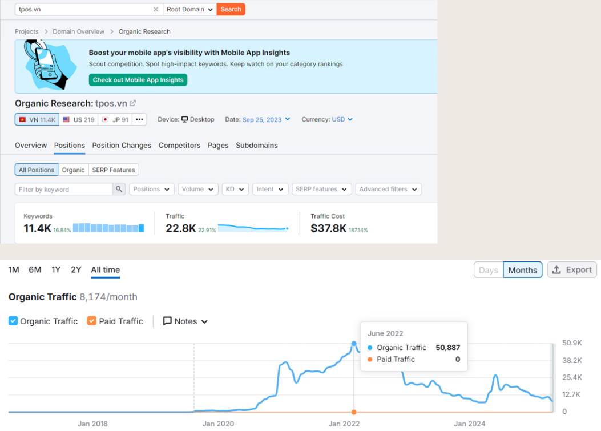The width and height of the screenshot is (601, 431).
Task: Click in the domain search input field
Action: [84, 9]
